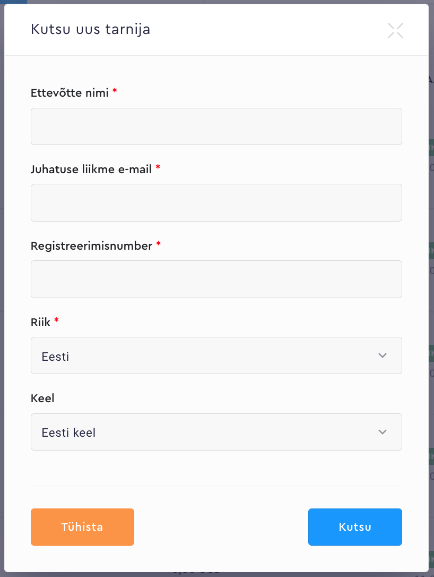Click the Registreerimisnumber text box

click(216, 279)
